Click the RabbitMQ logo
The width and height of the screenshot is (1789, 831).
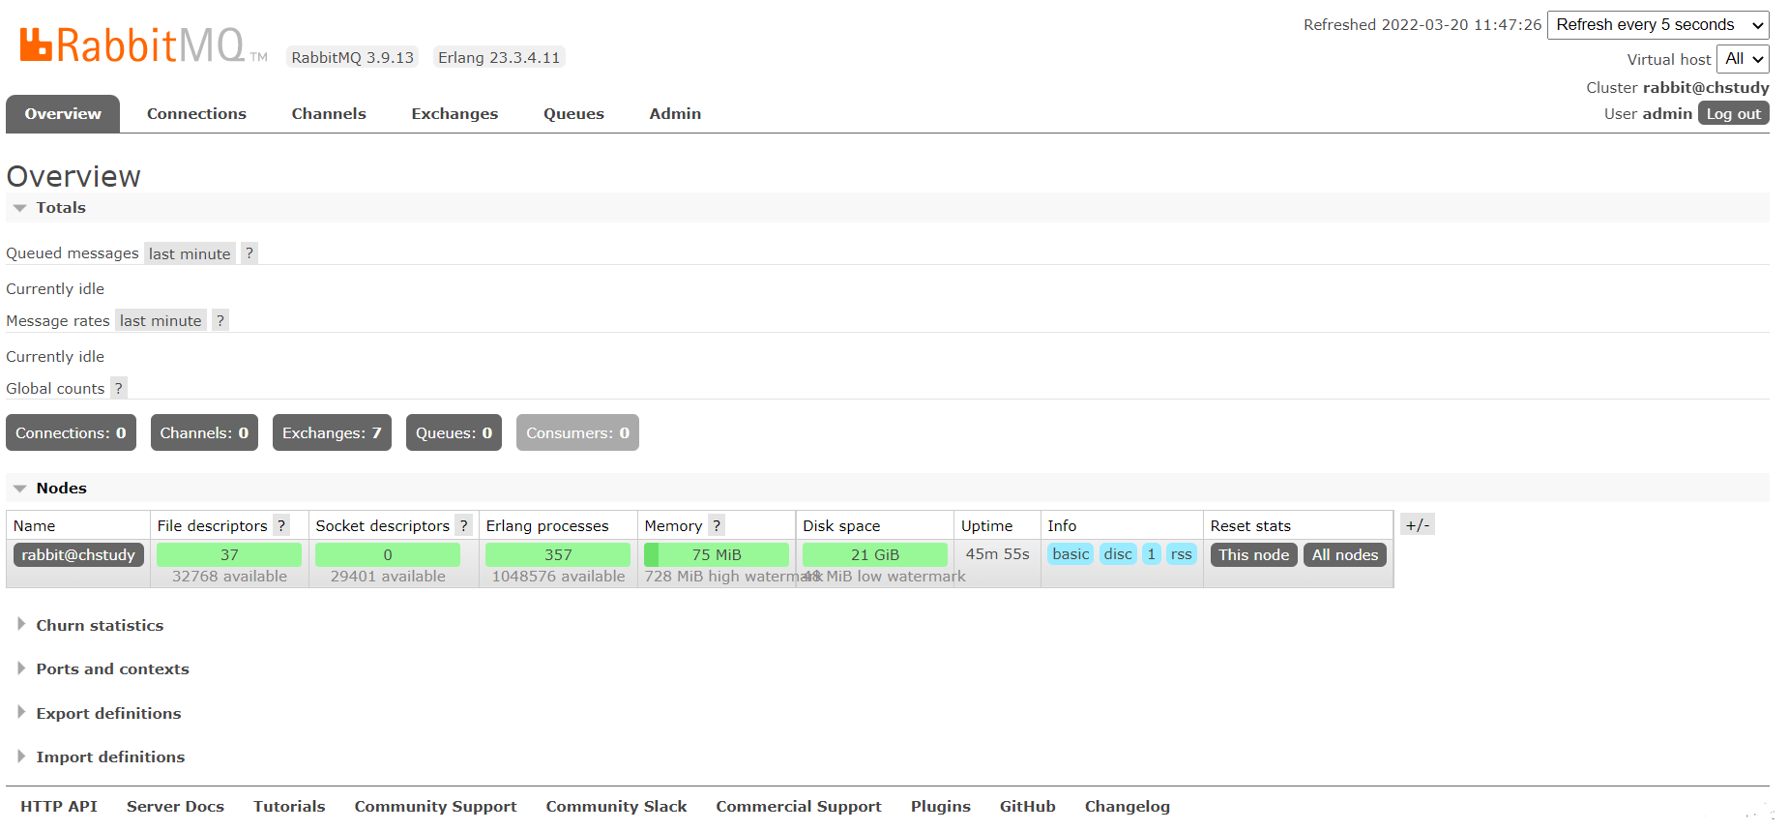pyautogui.click(x=143, y=45)
